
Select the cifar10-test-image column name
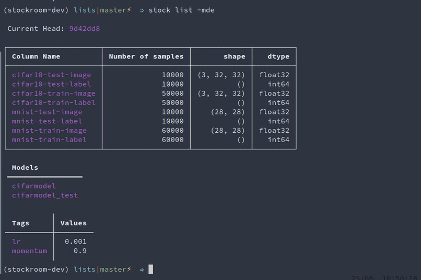click(52, 75)
